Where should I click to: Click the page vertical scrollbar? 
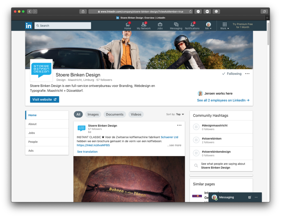(x=268, y=34)
